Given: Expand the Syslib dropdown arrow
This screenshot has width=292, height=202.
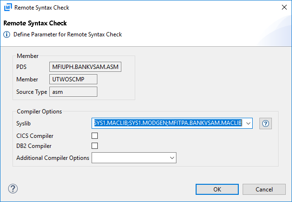Looking at the screenshot, I should pos(248,123).
